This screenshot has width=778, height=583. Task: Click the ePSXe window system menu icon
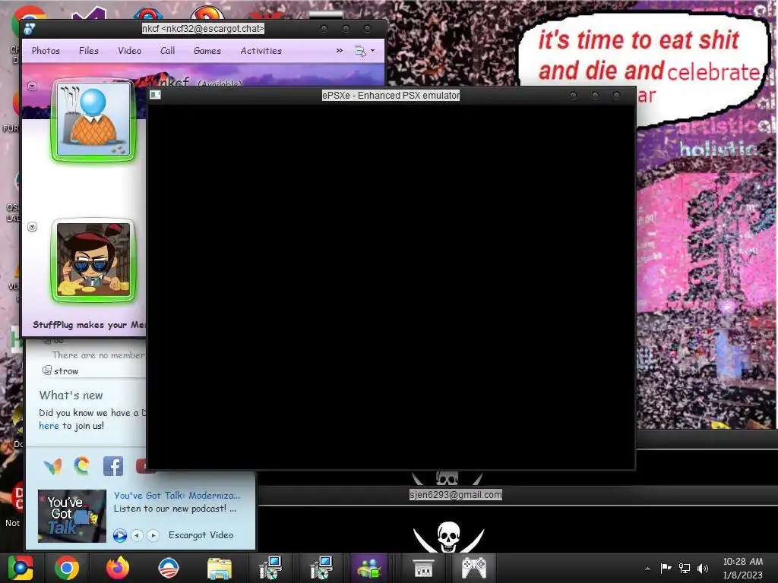coord(155,95)
